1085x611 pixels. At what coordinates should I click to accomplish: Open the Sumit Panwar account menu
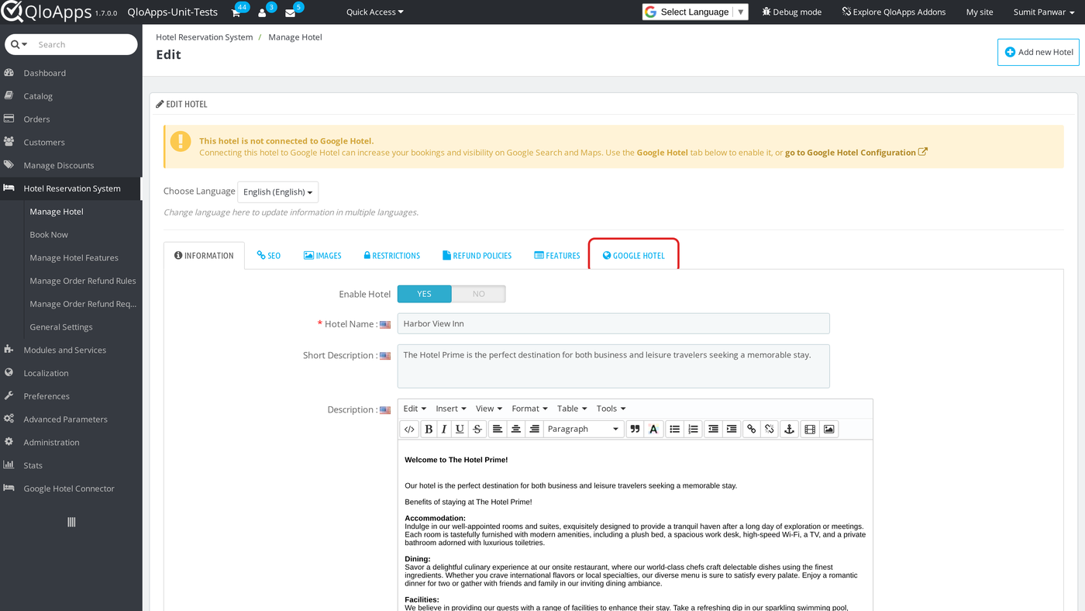[1044, 12]
